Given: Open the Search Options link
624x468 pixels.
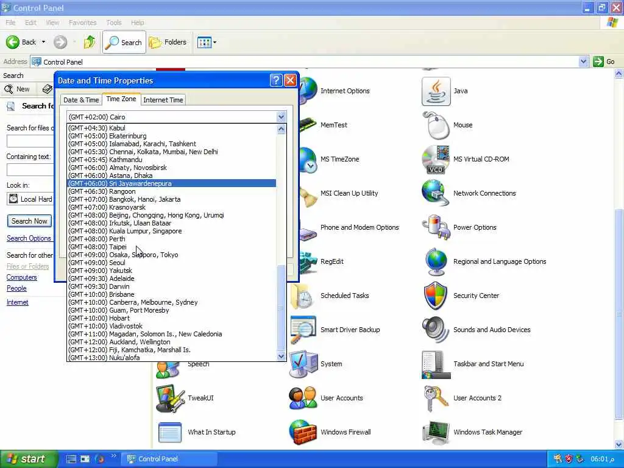Looking at the screenshot, I should click(29, 238).
